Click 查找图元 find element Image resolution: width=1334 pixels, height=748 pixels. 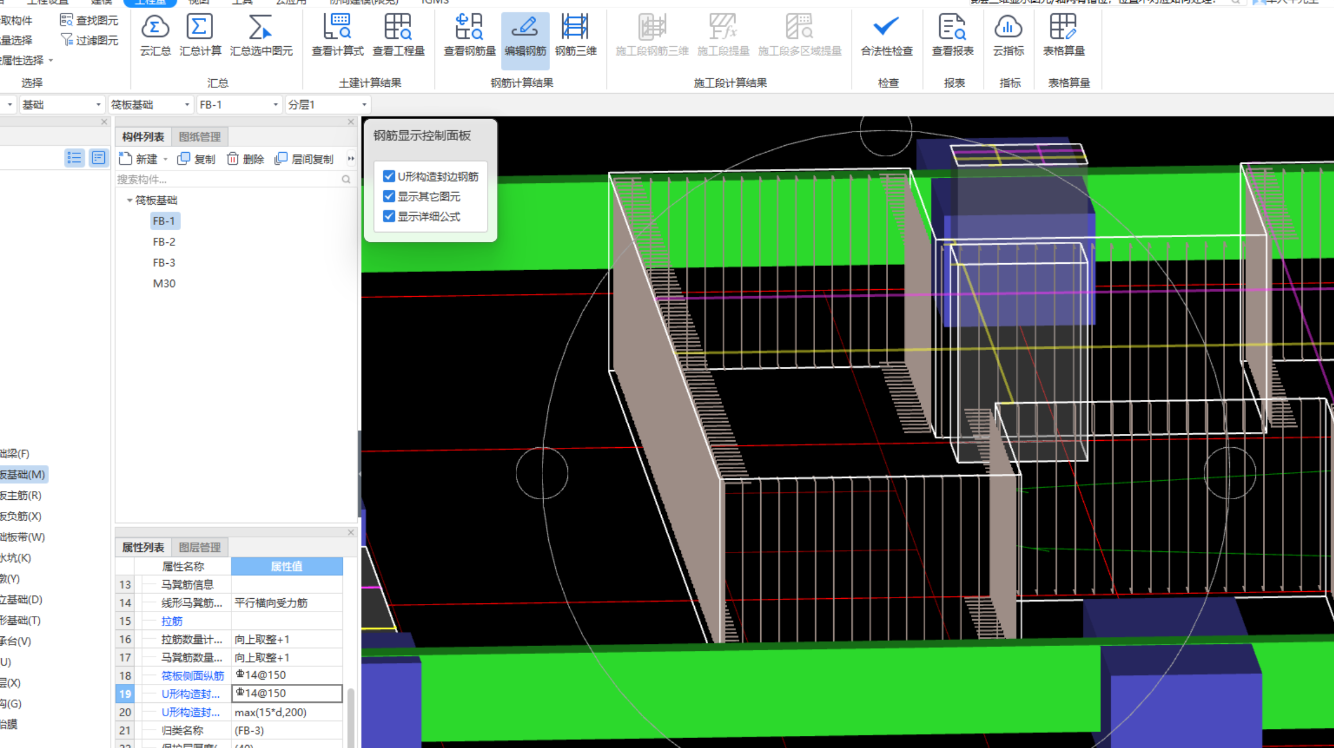(89, 20)
